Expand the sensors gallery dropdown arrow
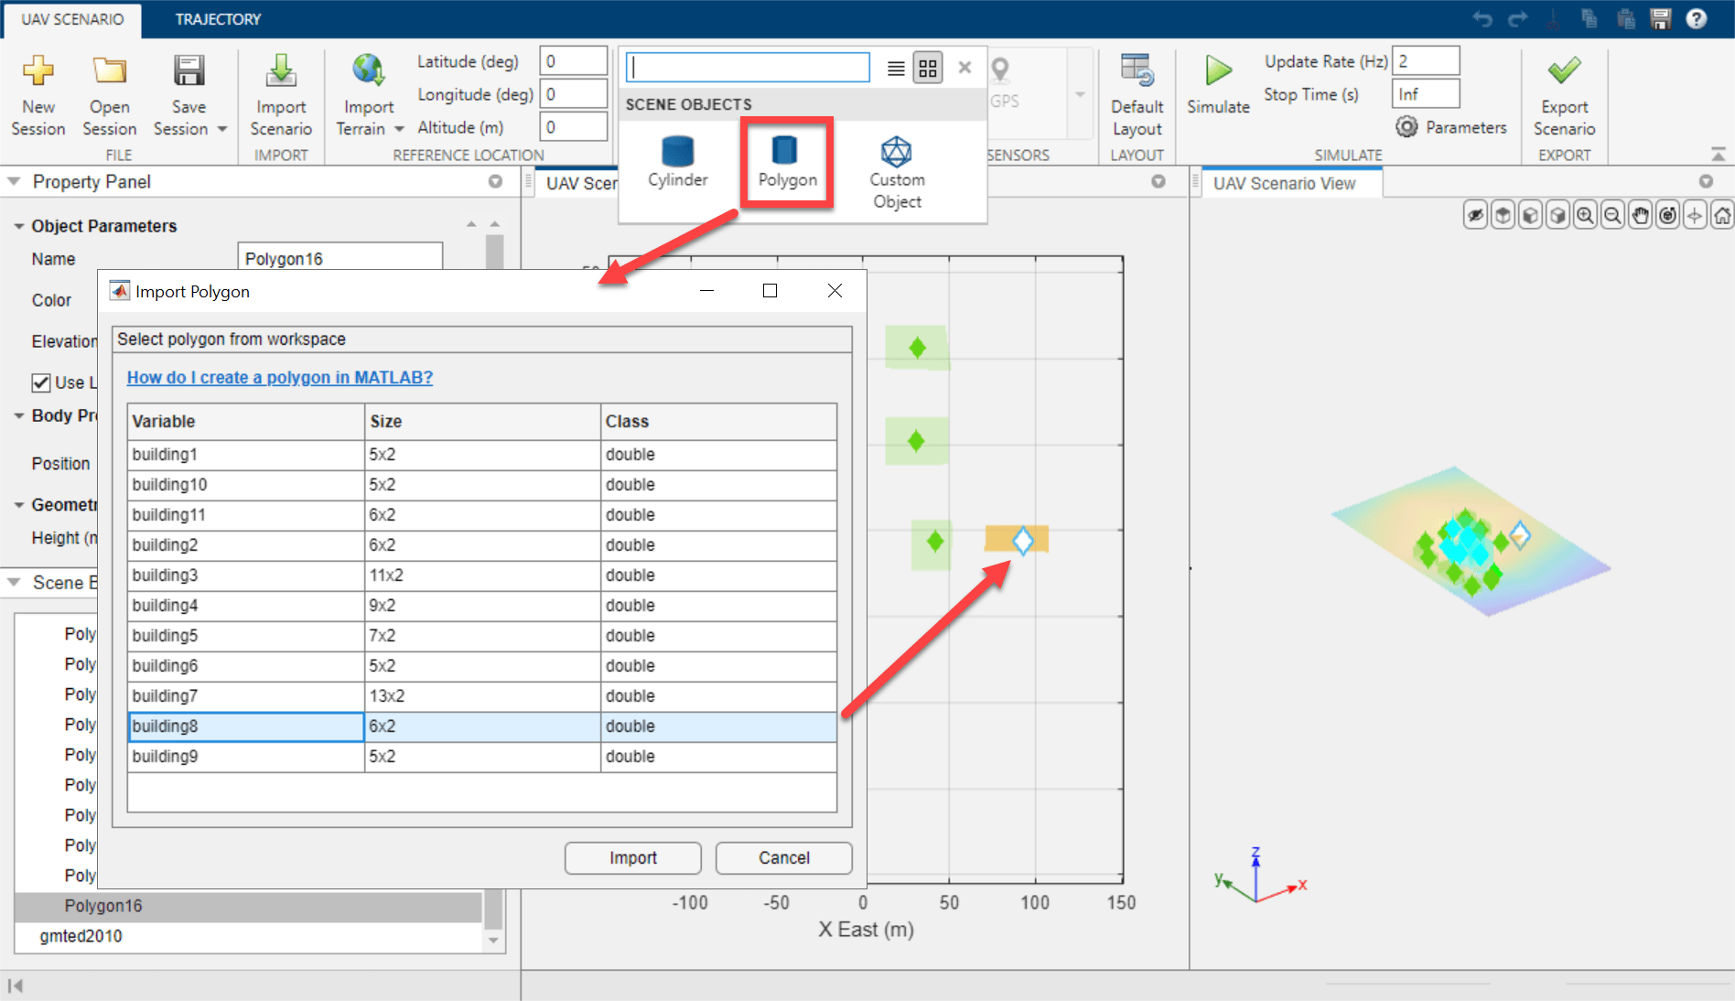 click(x=1080, y=94)
